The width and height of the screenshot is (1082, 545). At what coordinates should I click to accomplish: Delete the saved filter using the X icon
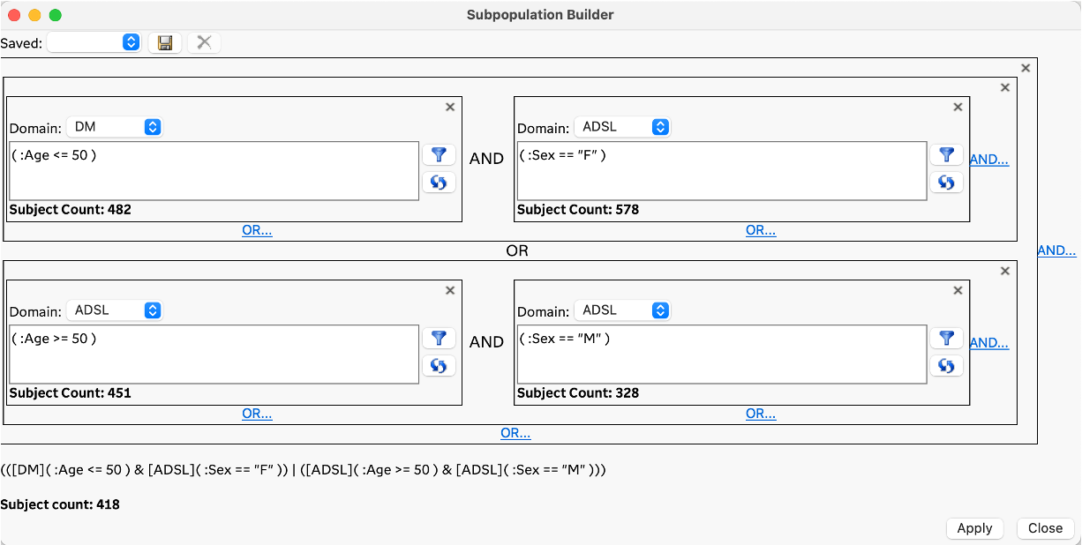(204, 41)
